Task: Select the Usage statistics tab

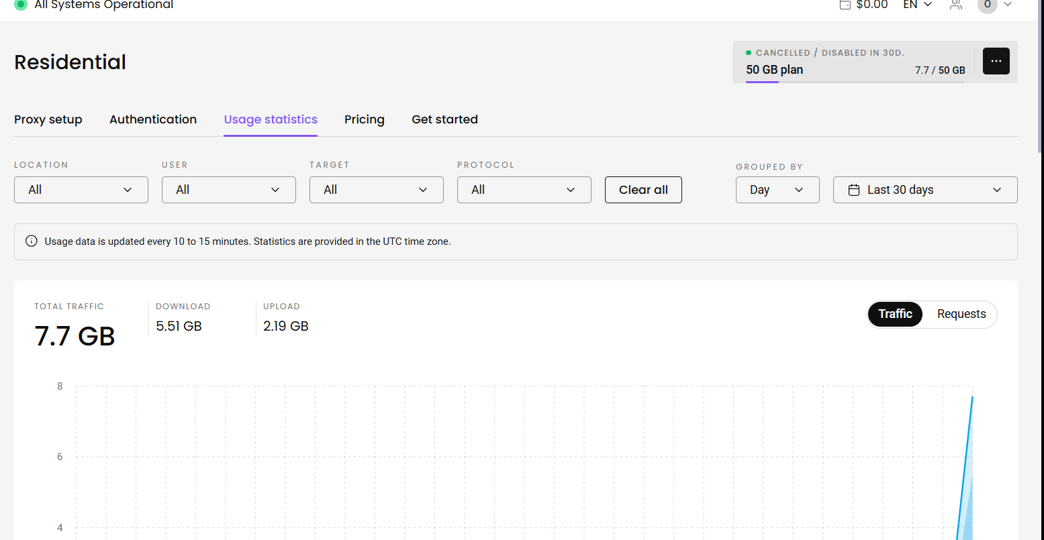Action: [x=271, y=119]
